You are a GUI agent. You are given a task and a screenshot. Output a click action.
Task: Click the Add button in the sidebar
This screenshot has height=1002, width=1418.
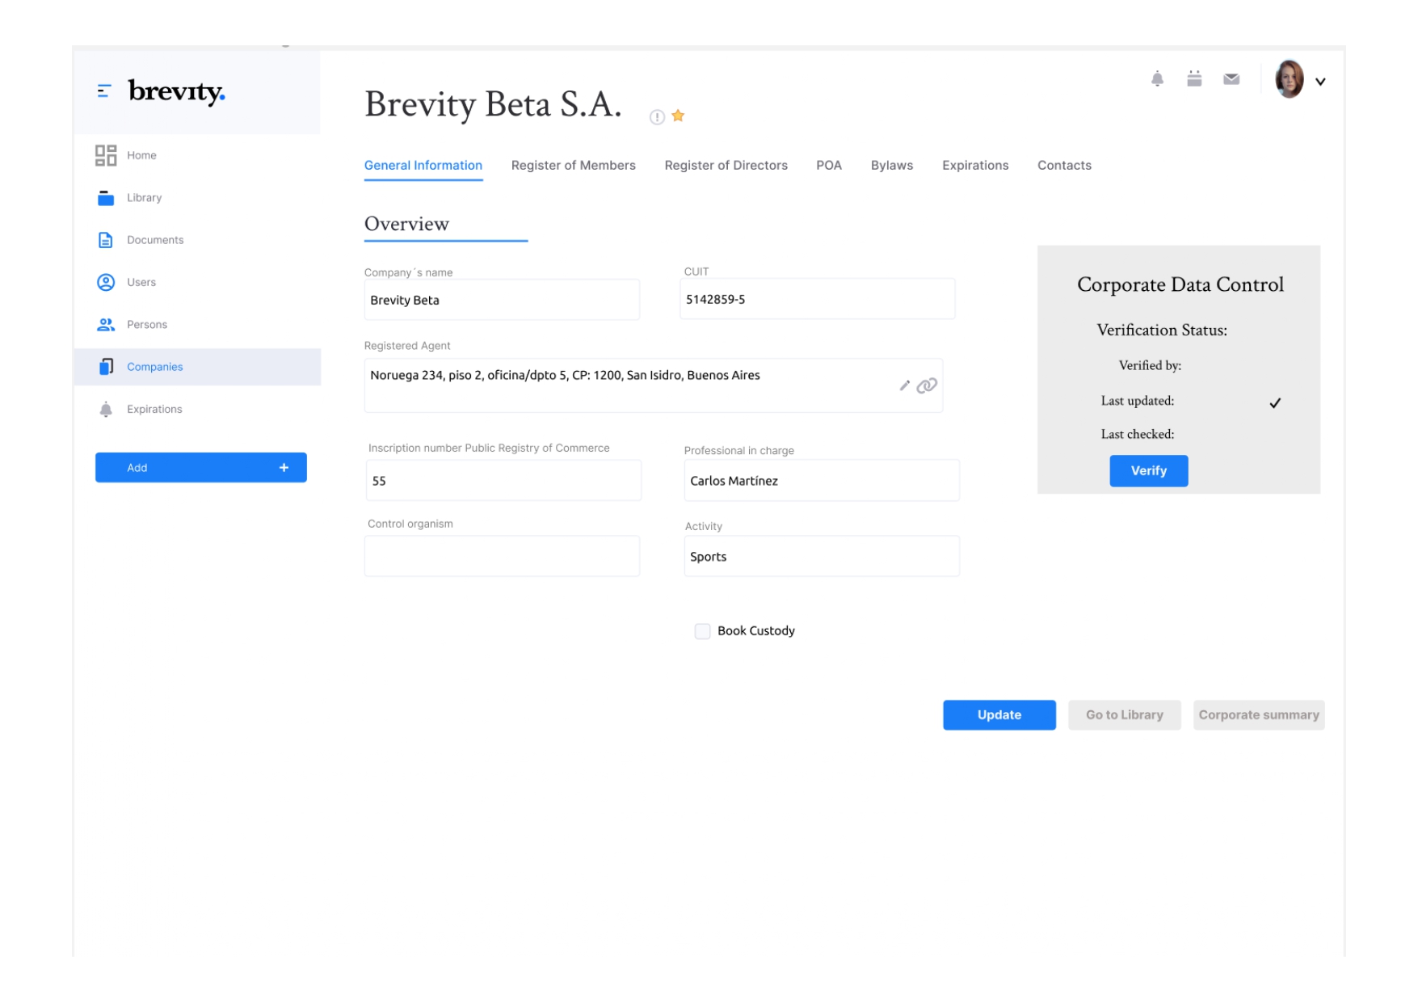(x=200, y=467)
